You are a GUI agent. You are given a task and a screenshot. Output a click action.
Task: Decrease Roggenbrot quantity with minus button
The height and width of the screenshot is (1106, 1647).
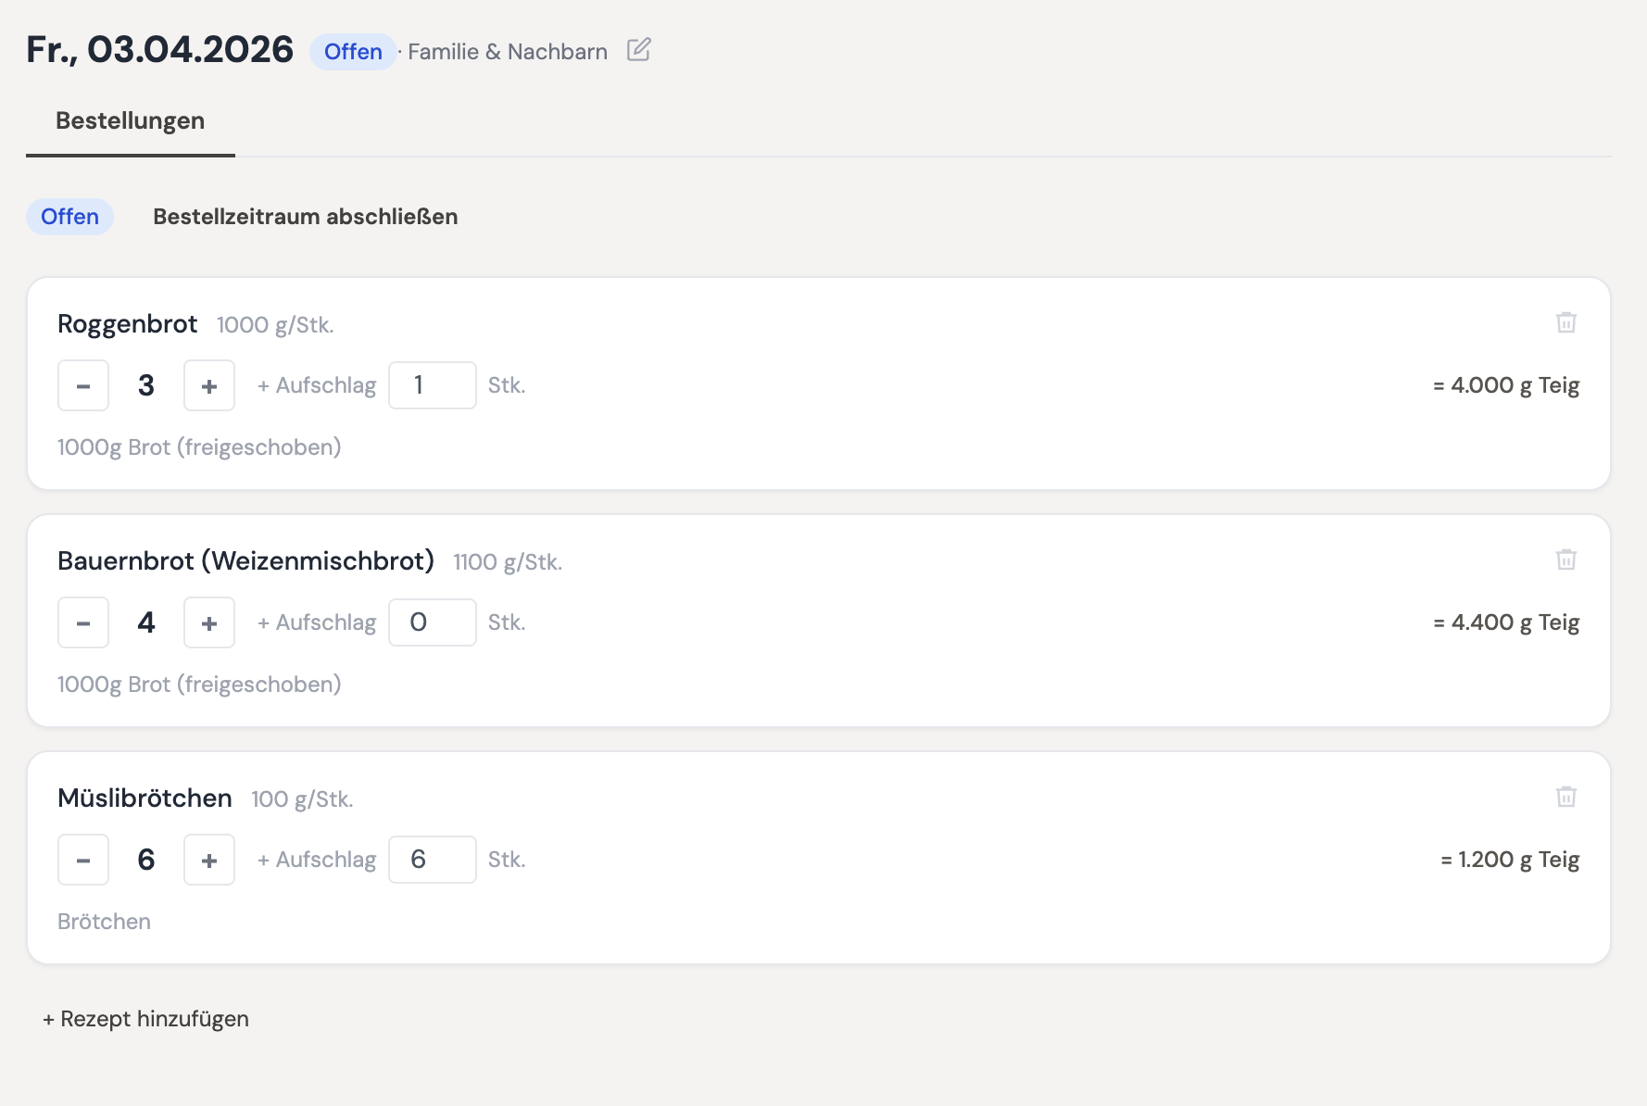[83, 385]
